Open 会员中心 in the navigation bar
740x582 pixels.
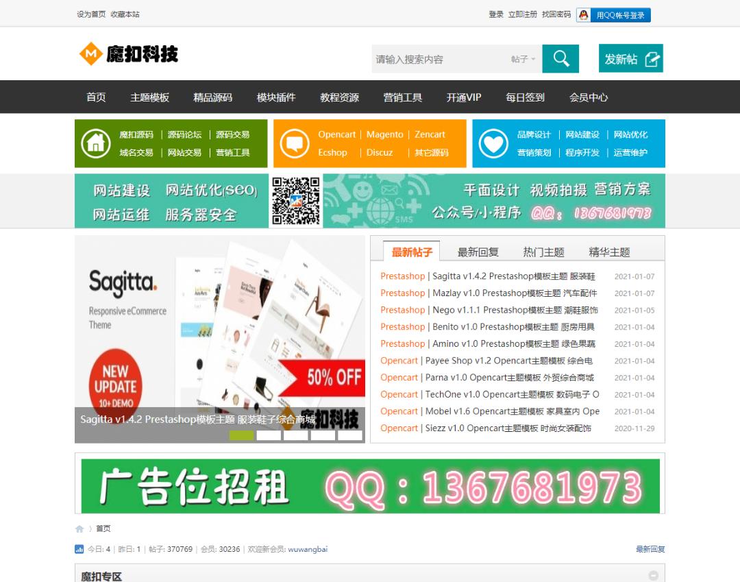tap(589, 97)
